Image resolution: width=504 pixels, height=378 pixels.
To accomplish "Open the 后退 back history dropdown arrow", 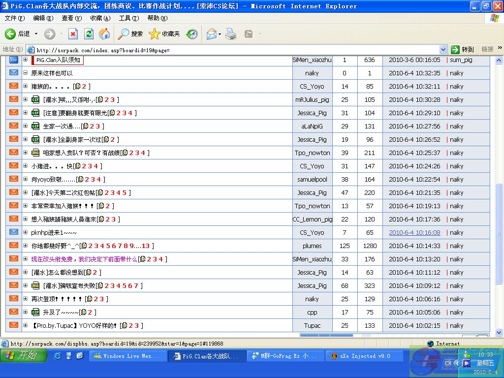I will click(35, 34).
